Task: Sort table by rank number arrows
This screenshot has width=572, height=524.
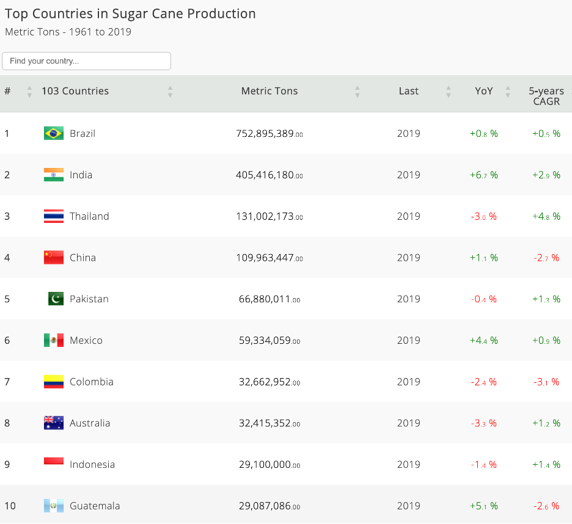Action: [x=29, y=92]
